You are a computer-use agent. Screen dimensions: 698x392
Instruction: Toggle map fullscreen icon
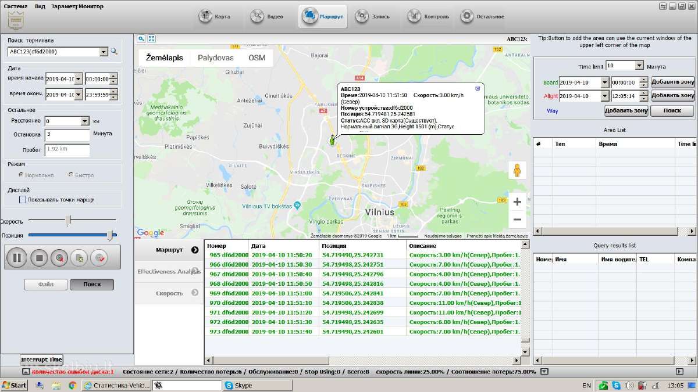pos(151,39)
